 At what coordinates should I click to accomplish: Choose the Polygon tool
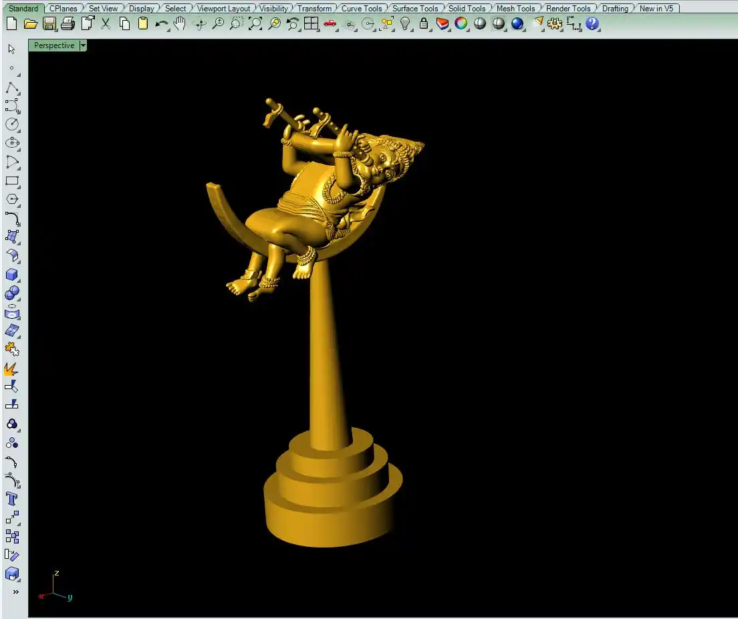pyautogui.click(x=12, y=199)
